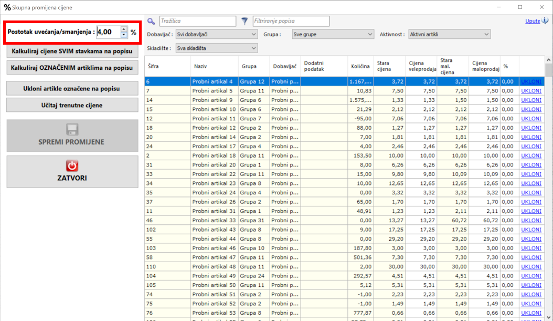Sort by the Cijena veleprodaja column header
553x321 pixels.
(x=421, y=66)
